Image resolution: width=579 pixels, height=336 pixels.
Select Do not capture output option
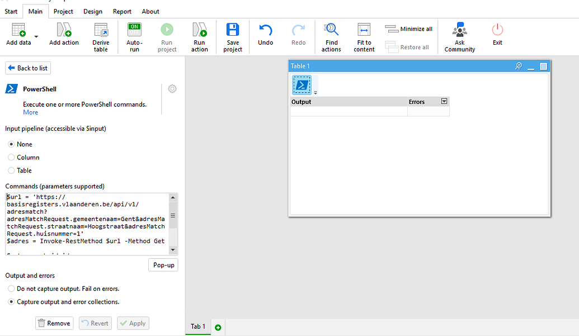pos(11,289)
